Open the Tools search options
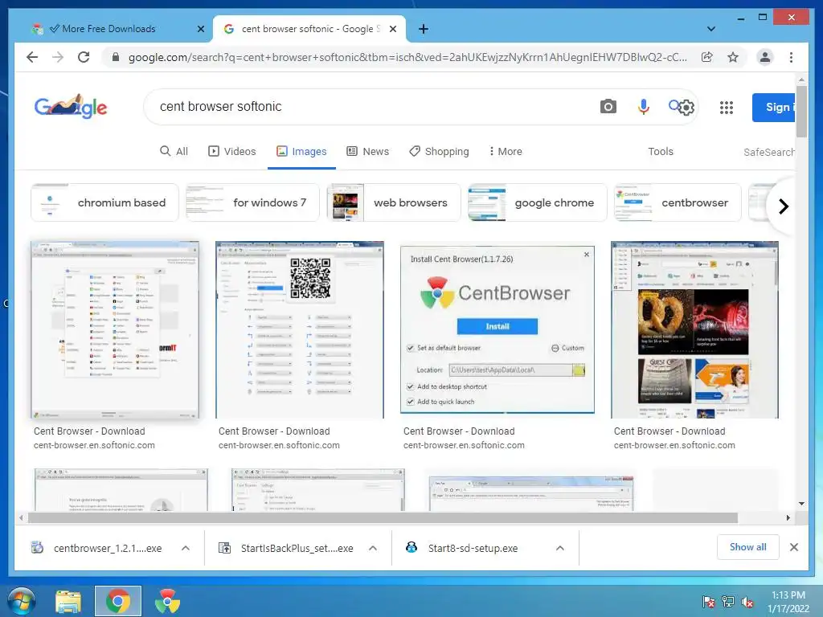 [661, 151]
